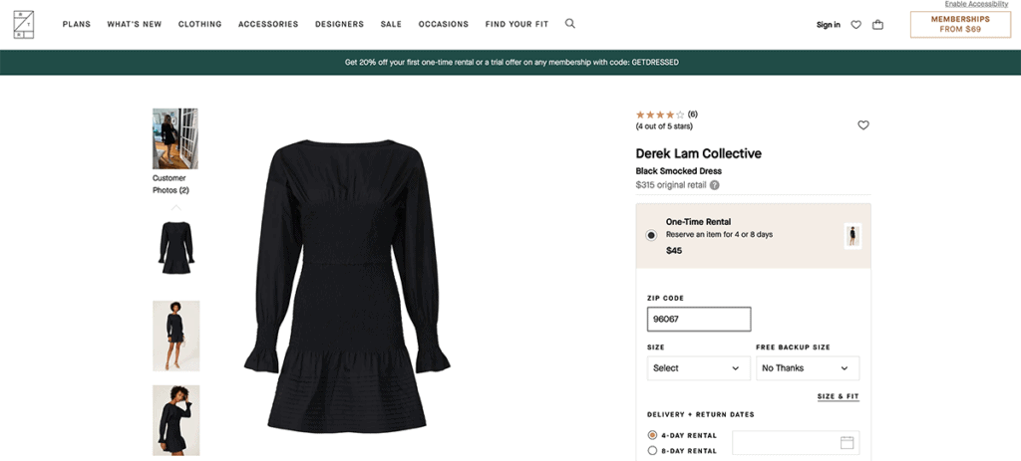The image size is (1021, 461).
Task: Open the Designers menu
Action: tap(339, 24)
